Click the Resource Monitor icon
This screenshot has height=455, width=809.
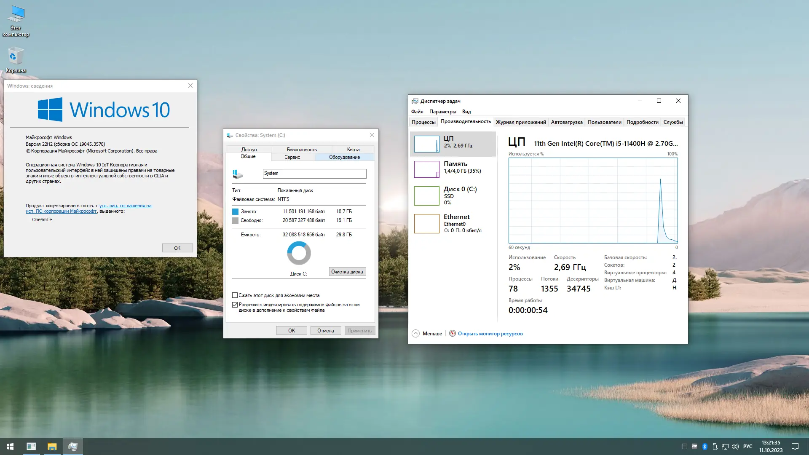tap(452, 333)
